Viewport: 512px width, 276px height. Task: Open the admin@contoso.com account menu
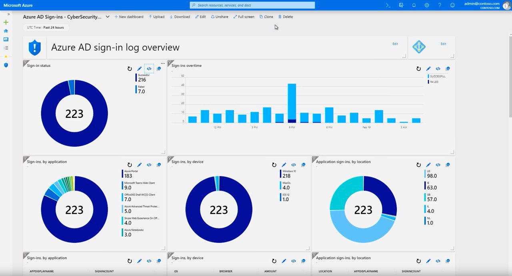click(486, 5)
